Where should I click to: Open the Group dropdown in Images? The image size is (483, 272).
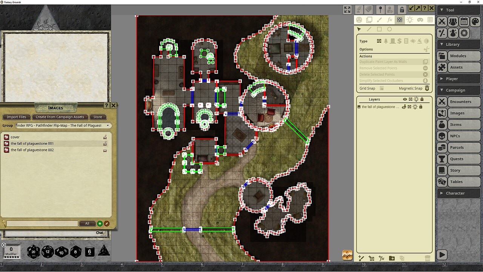(x=108, y=125)
